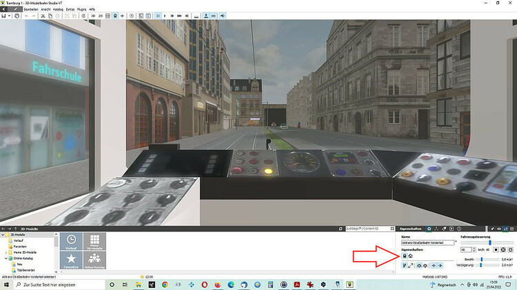Click the round button between stop and power

point(503,250)
